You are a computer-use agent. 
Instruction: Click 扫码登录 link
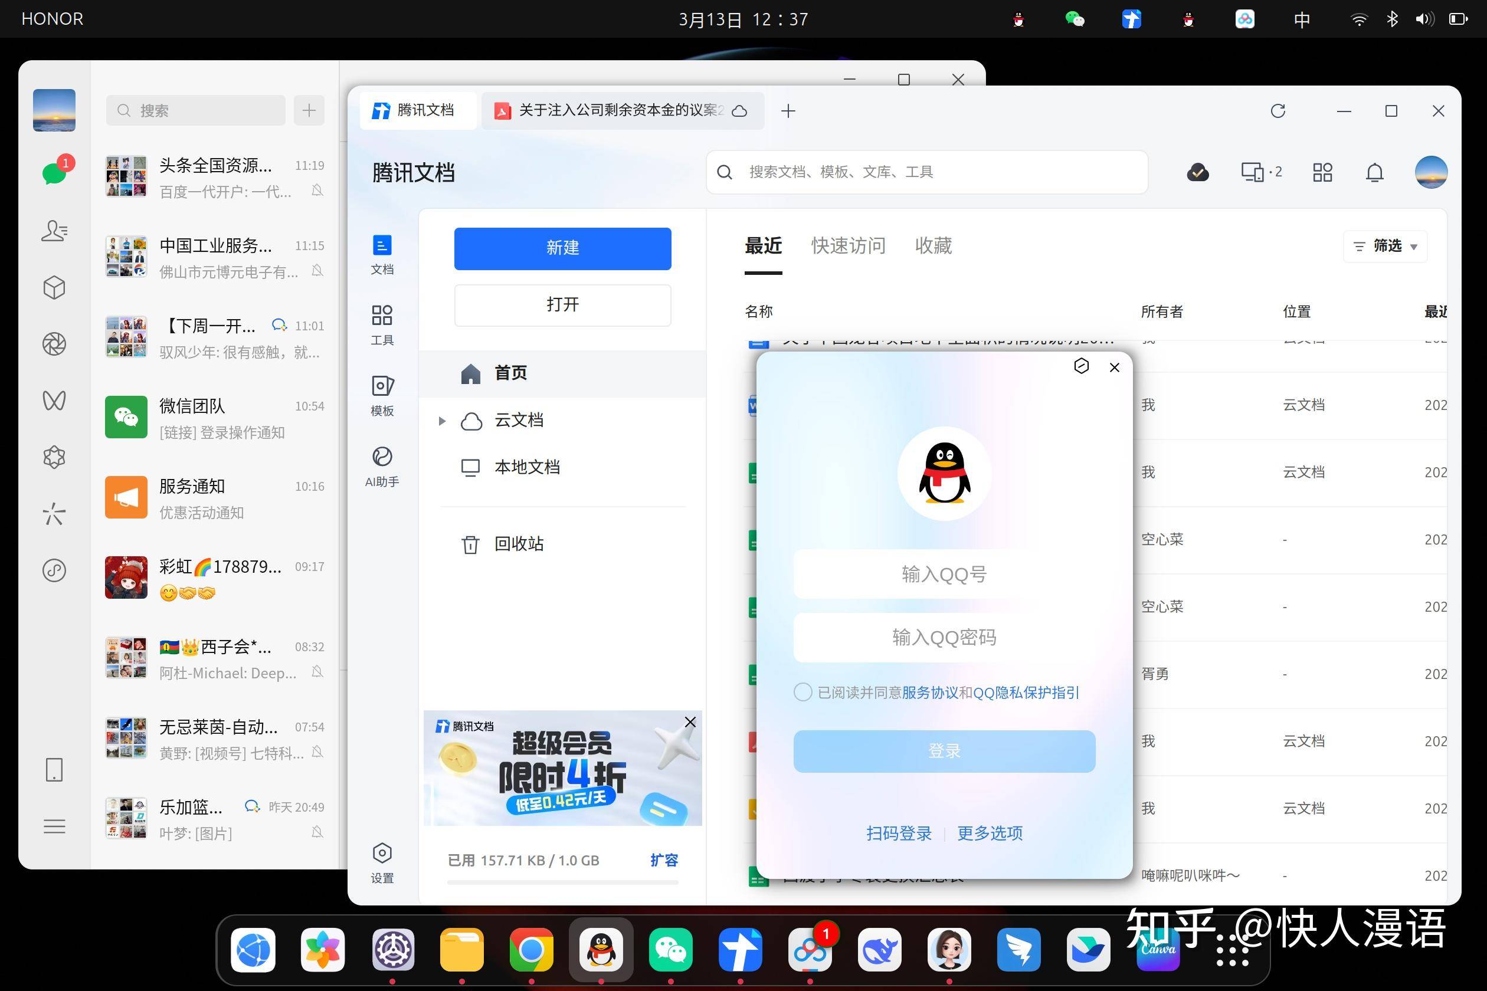(898, 833)
